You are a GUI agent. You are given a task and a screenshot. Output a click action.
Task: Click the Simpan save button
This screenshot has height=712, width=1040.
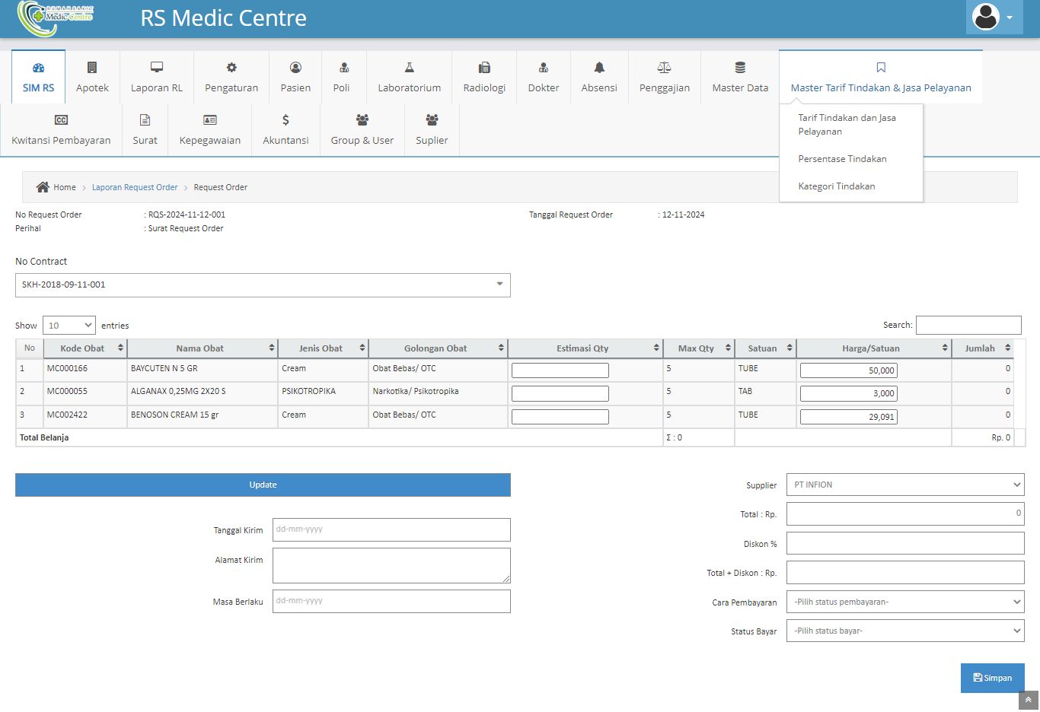tap(992, 678)
